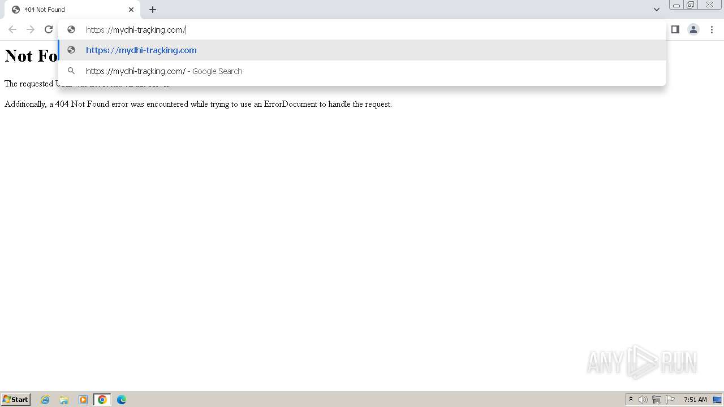Close the 404 Not Found tab

click(x=131, y=10)
